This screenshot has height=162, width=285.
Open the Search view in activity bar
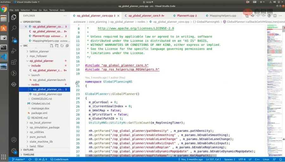pos(14,28)
